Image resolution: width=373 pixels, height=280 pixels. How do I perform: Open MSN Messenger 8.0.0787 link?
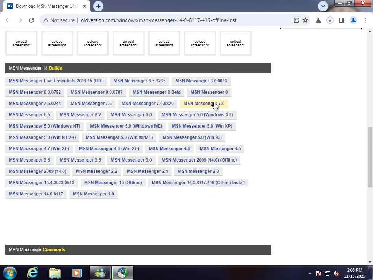pos(97,92)
